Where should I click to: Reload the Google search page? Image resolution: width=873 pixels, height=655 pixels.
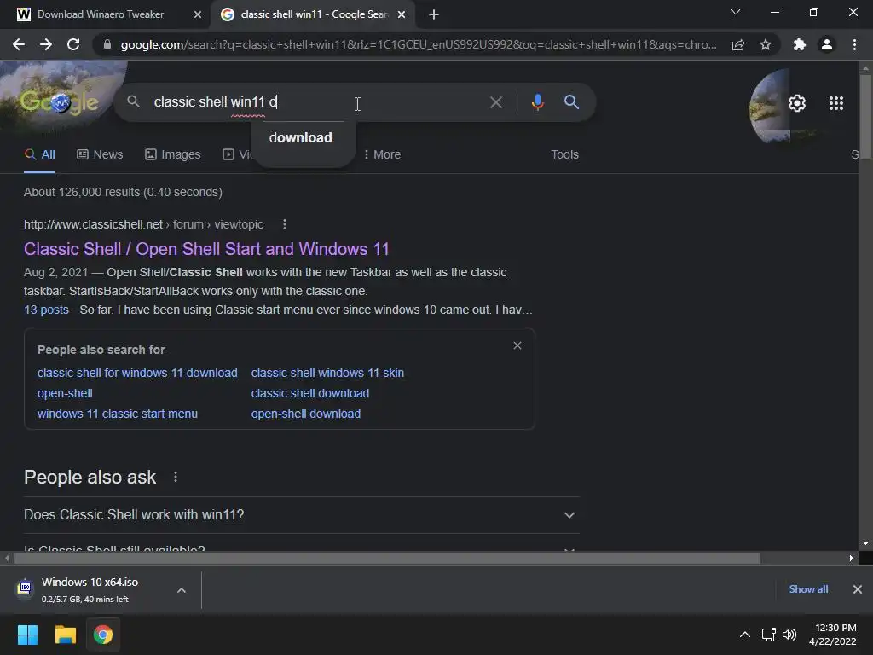(x=73, y=44)
